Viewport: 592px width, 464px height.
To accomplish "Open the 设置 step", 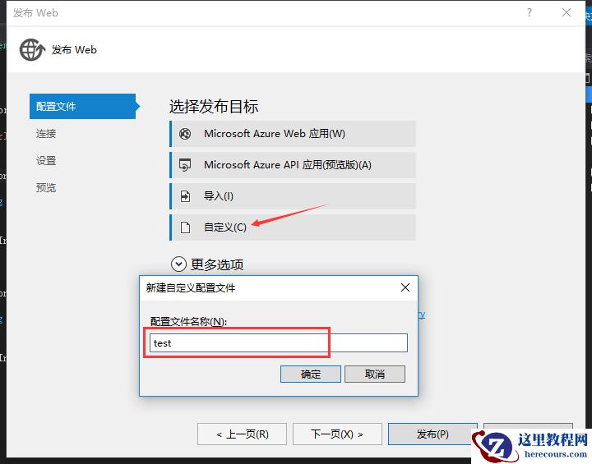I will click(x=46, y=161).
